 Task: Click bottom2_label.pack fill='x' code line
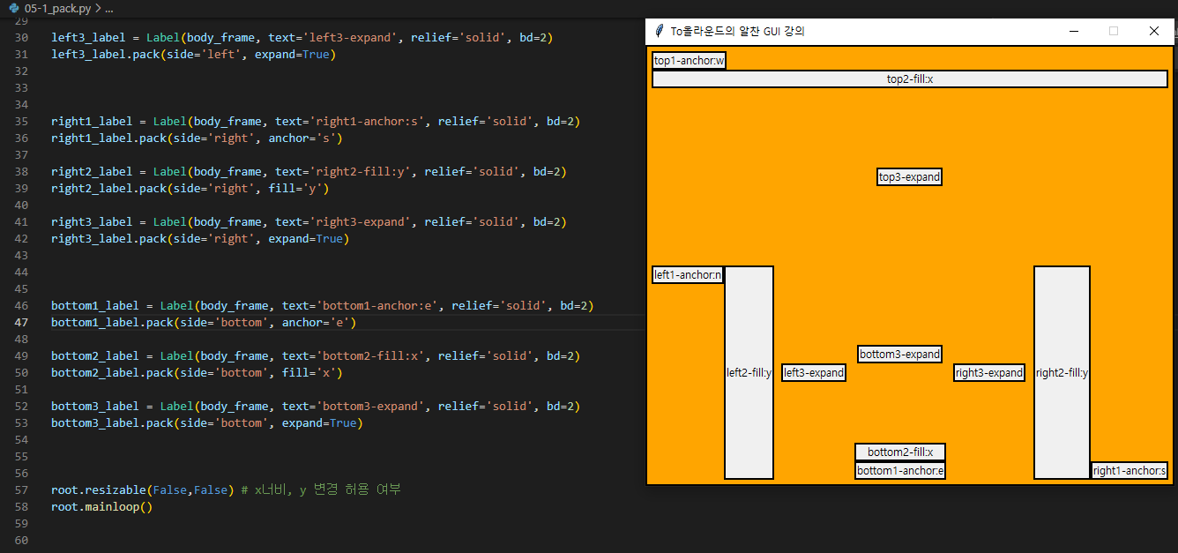tap(197, 373)
